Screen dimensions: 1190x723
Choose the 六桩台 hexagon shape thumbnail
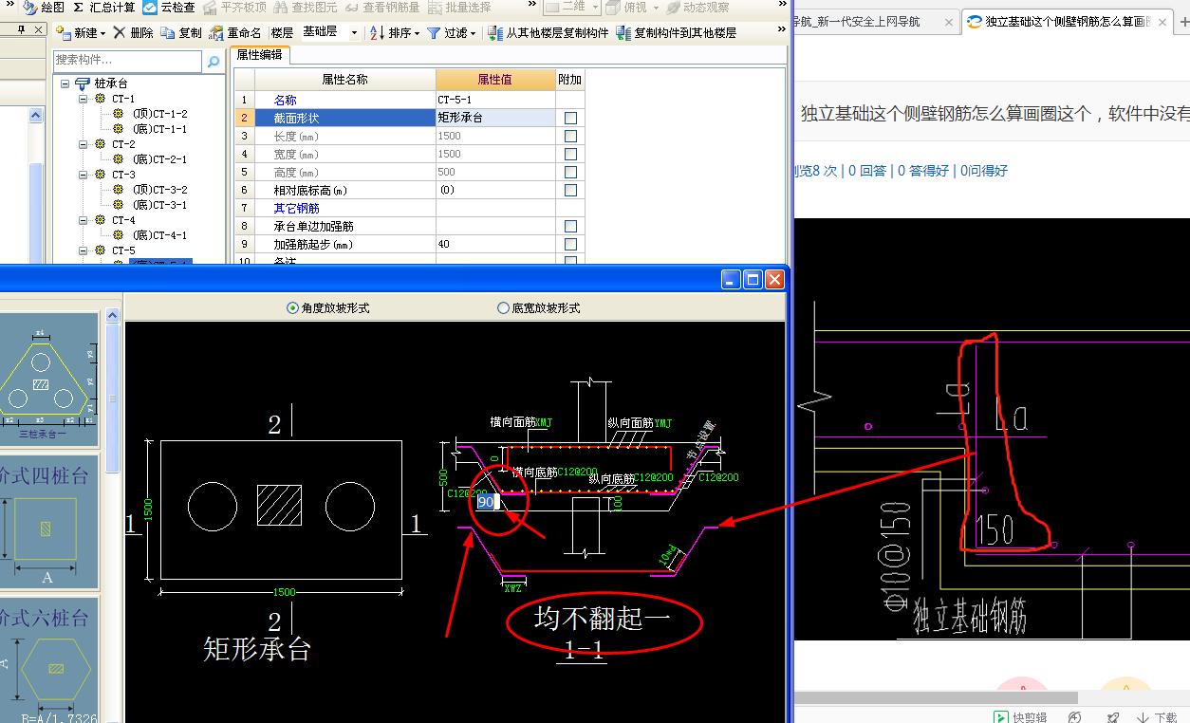(47, 662)
